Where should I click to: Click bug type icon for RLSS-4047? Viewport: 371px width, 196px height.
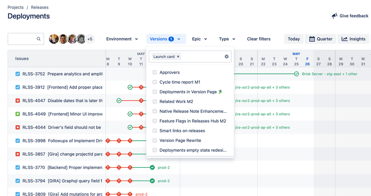pos(17,101)
